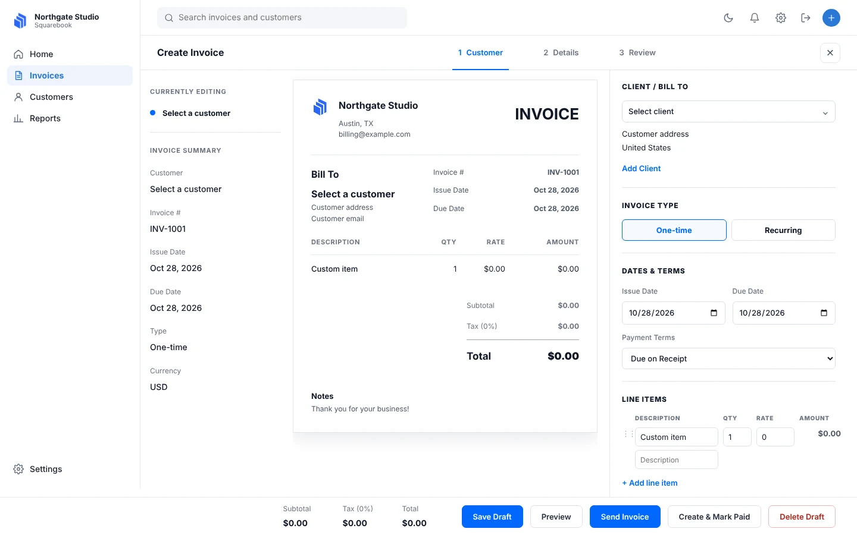Focus the search invoices and customers field
The width and height of the screenshot is (857, 535).
[x=282, y=18]
